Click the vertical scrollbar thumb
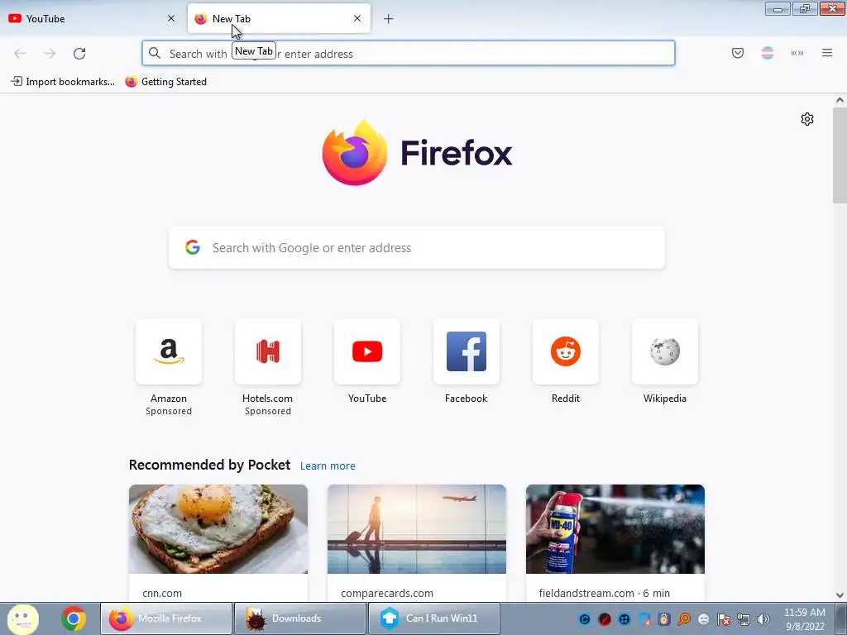The height and width of the screenshot is (635, 847). pos(840,155)
